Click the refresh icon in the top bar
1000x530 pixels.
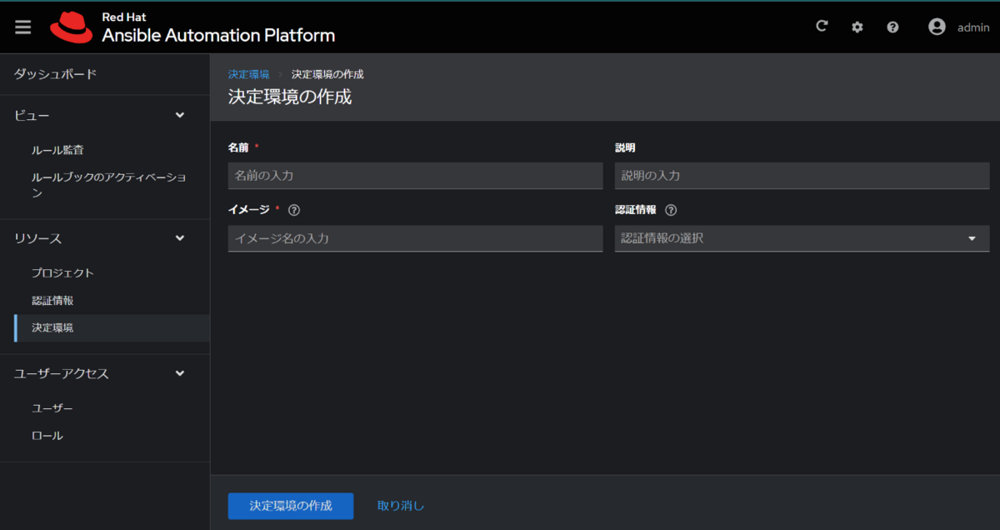(x=822, y=26)
